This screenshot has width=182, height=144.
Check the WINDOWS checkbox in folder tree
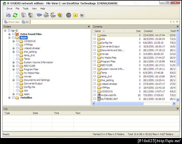(18, 41)
